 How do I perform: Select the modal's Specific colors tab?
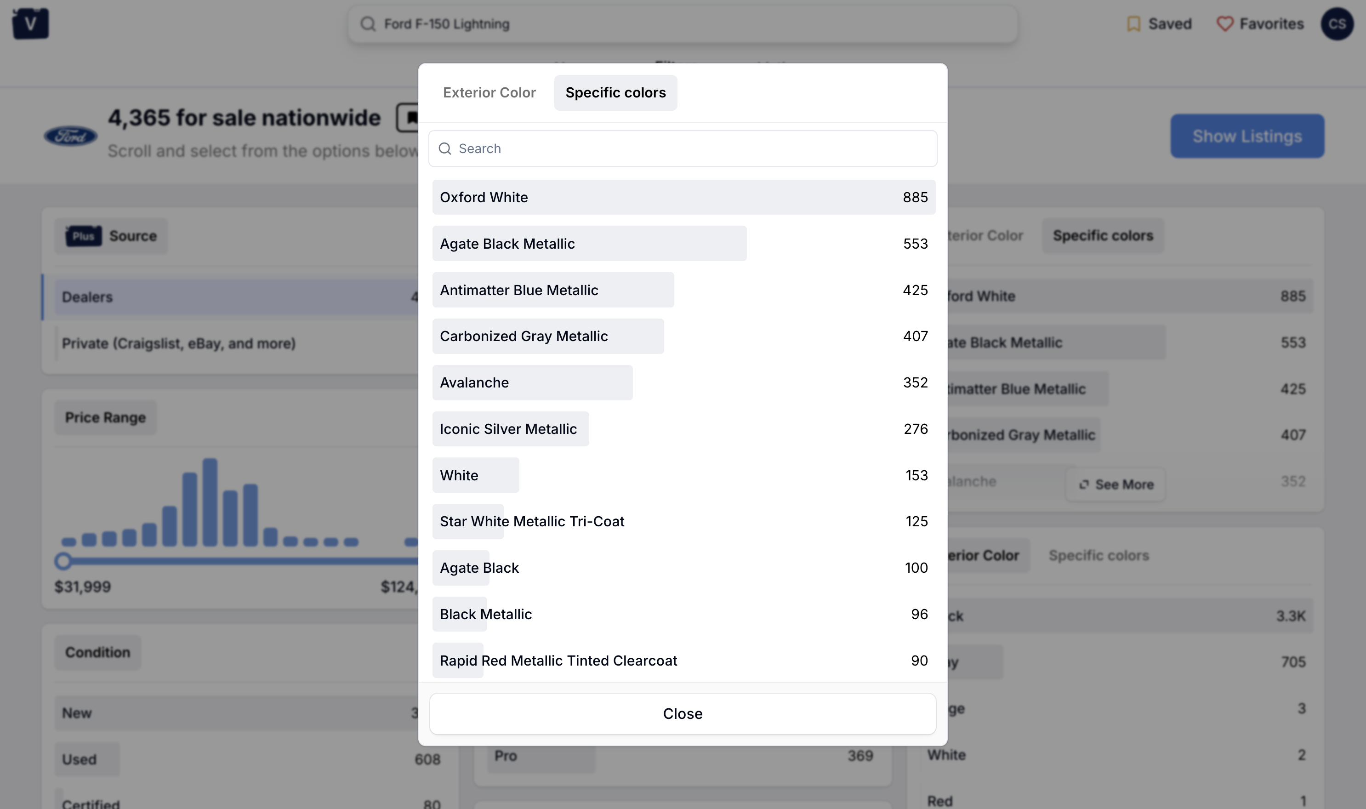point(615,93)
